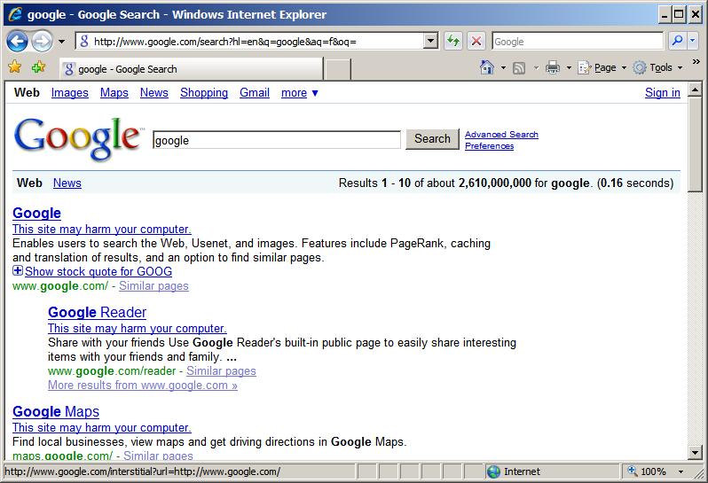Image resolution: width=708 pixels, height=483 pixels.
Task: Click the Internet zone globe in status bar
Action: click(x=493, y=471)
